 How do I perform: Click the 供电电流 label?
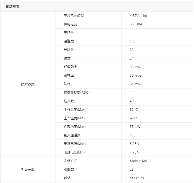[x=70, y=24]
